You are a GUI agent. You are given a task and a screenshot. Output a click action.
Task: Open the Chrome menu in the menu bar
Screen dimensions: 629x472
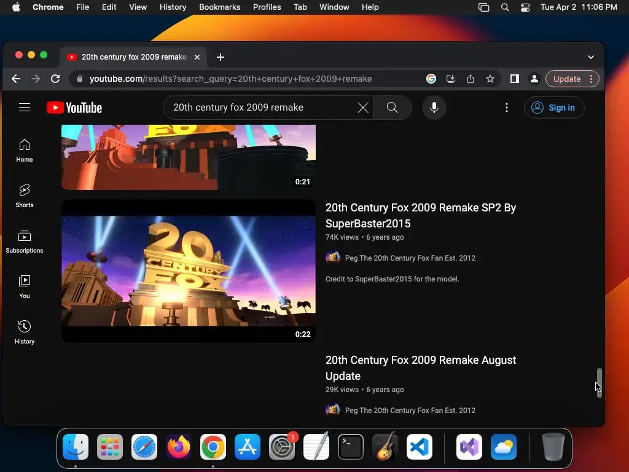[x=48, y=7]
